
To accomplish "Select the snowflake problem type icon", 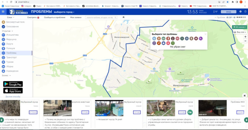I will coord(187,39).
